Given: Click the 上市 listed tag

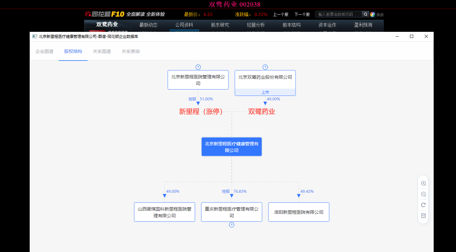Looking at the screenshot, I should pyautogui.click(x=265, y=92).
